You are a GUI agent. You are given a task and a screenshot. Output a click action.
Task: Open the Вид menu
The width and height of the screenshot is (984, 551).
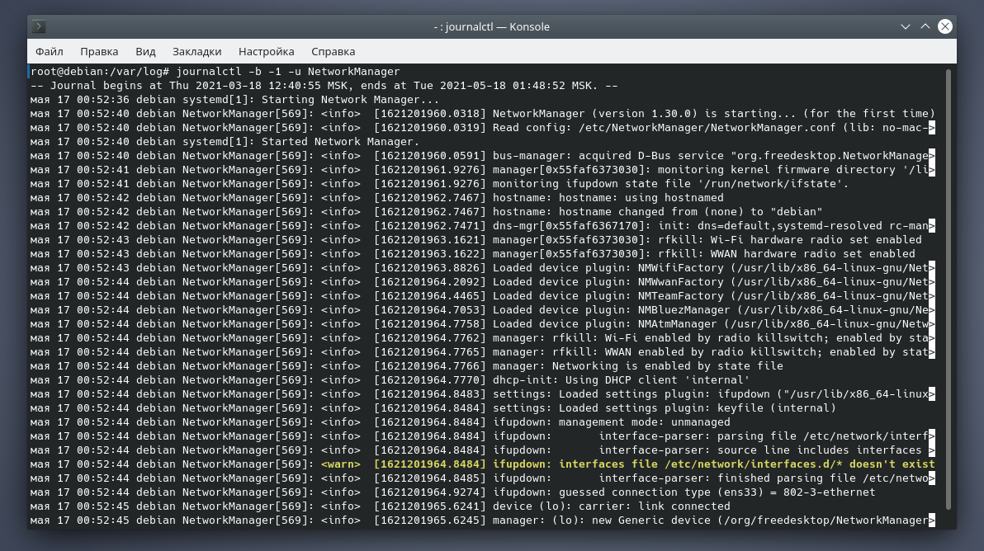pos(145,51)
